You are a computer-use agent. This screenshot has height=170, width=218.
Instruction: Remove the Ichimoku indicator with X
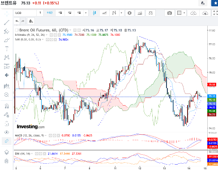(59, 35)
